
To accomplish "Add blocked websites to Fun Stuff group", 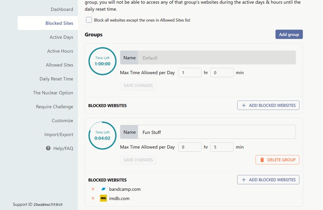I will coord(268,180).
